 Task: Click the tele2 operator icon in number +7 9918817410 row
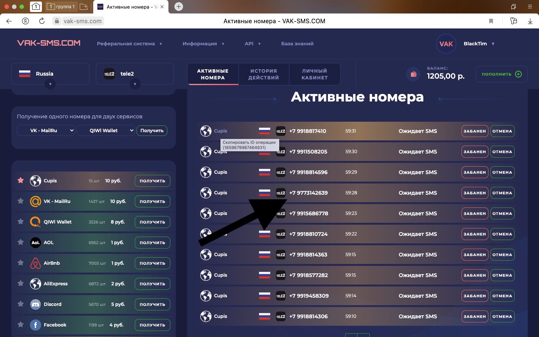(x=281, y=131)
